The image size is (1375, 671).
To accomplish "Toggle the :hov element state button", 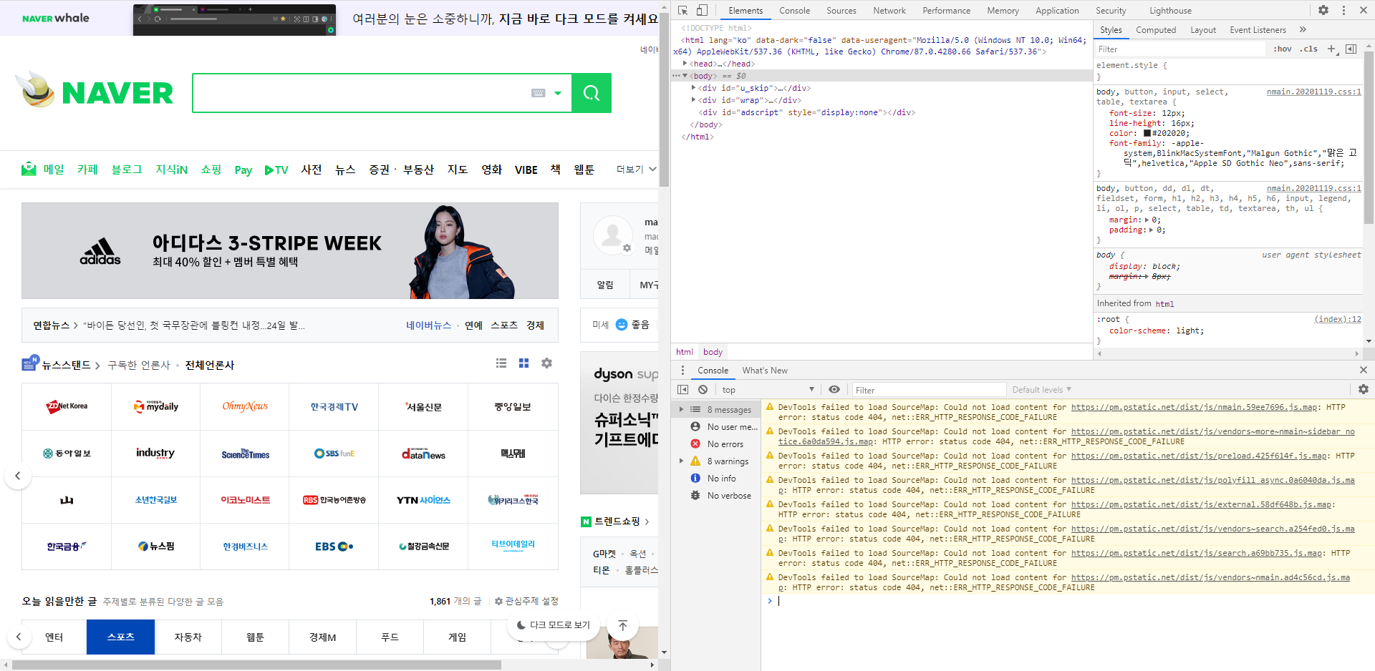I will click(x=1283, y=49).
